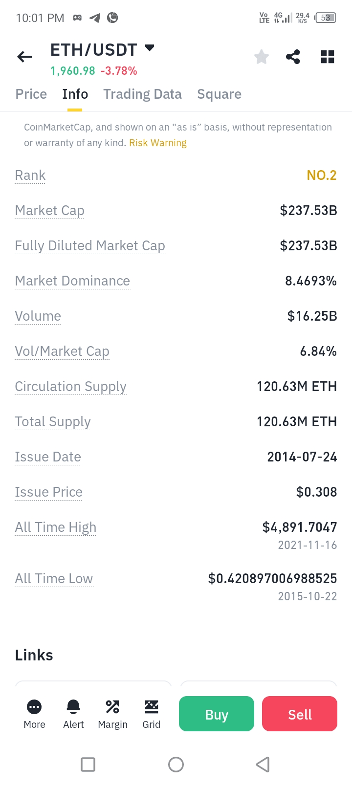Tap the Grid trading icon
352x788 pixels.
152,713
